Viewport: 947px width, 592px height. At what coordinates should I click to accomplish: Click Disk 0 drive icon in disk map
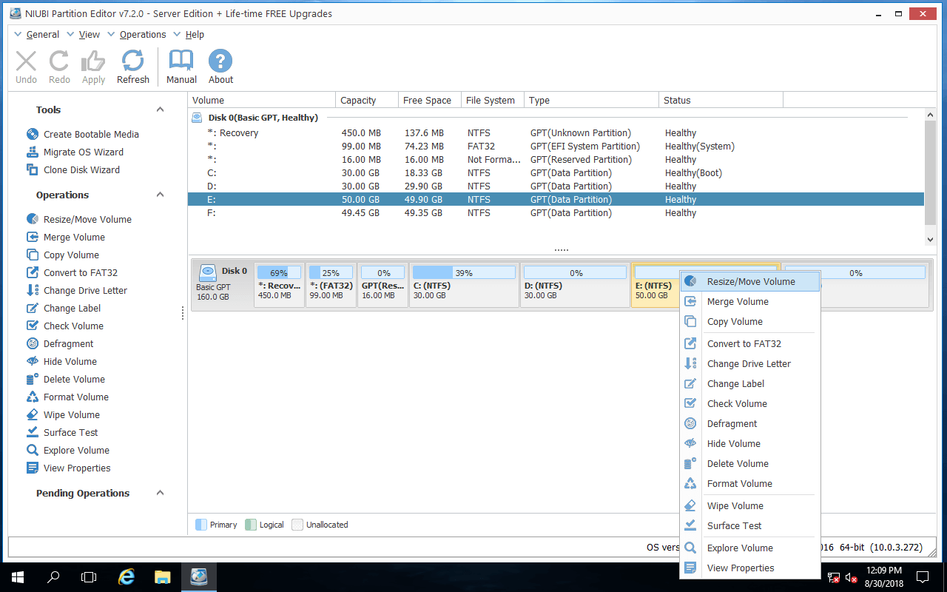click(207, 272)
